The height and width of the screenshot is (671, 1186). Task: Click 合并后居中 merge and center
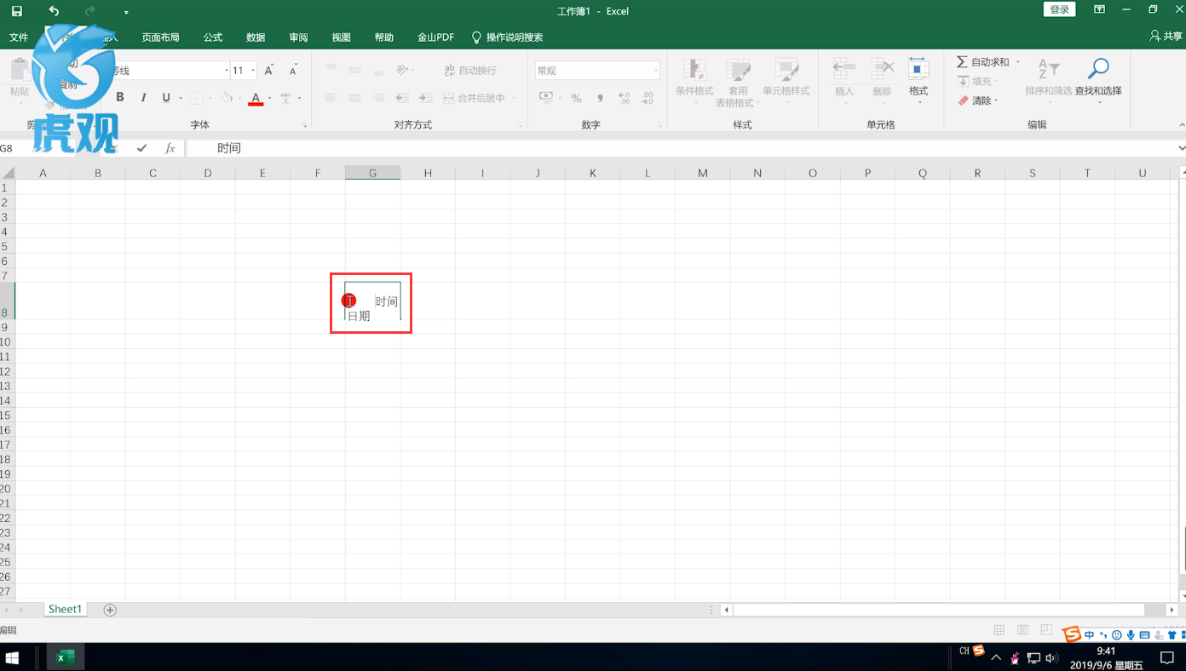point(475,98)
